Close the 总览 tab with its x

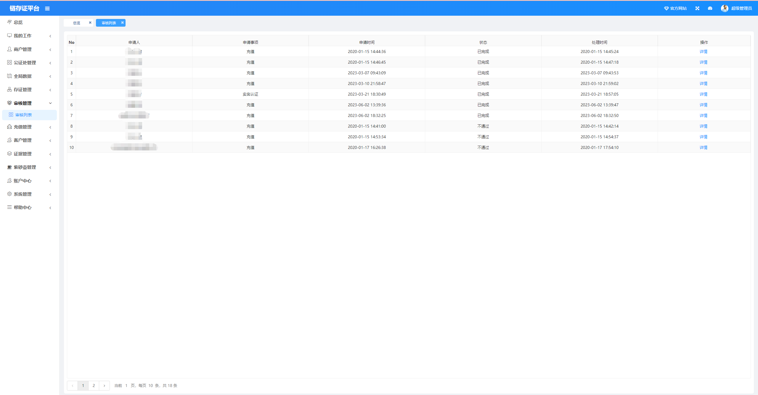(x=90, y=23)
